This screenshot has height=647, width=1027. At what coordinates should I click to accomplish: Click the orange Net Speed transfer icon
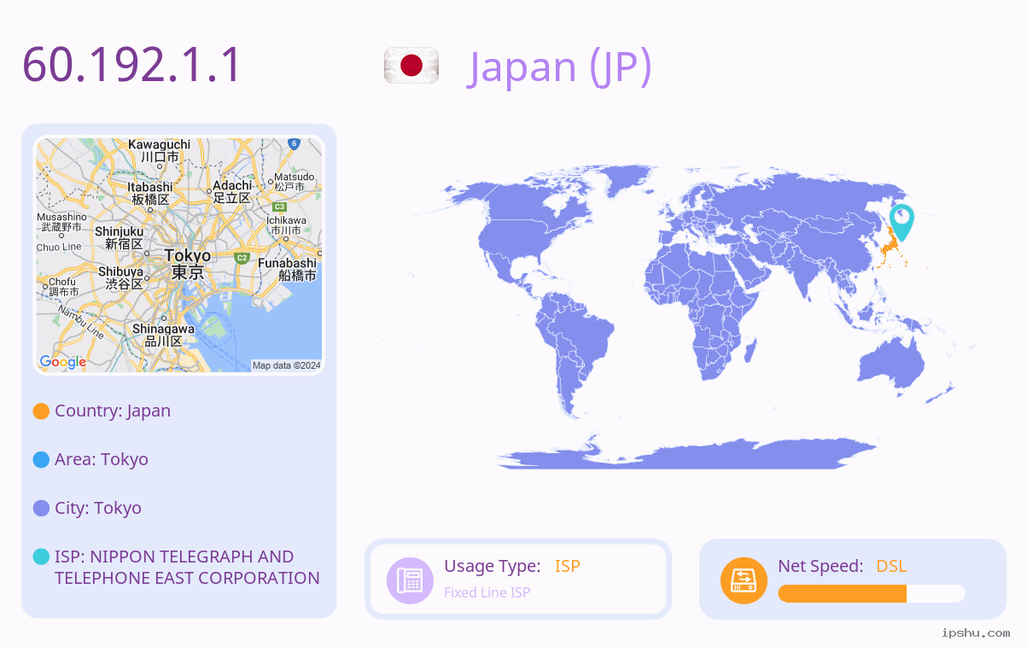744,580
